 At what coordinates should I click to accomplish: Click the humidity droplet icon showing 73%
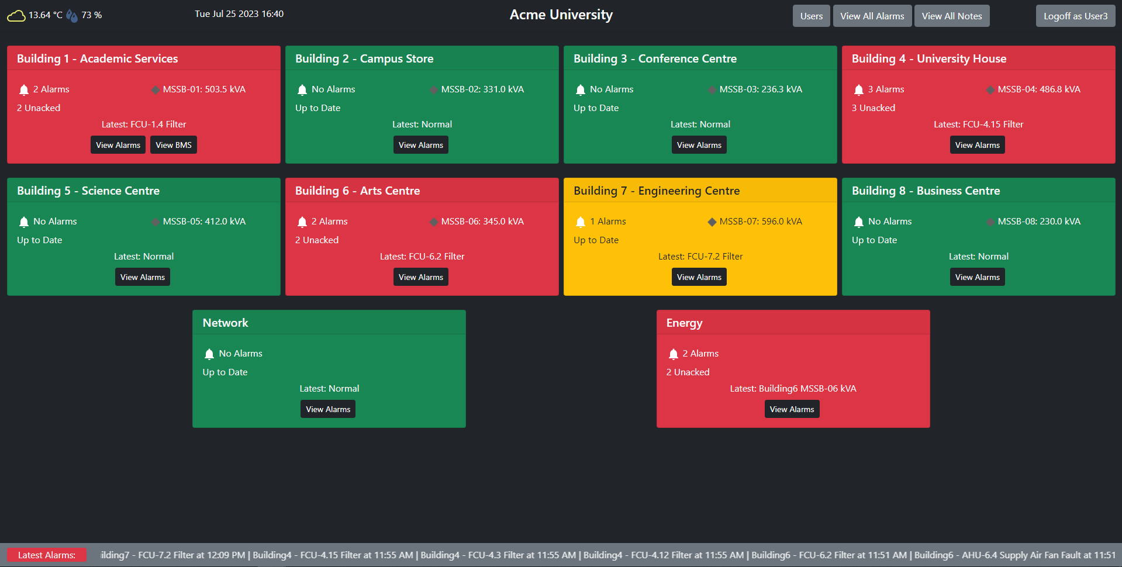(x=71, y=15)
